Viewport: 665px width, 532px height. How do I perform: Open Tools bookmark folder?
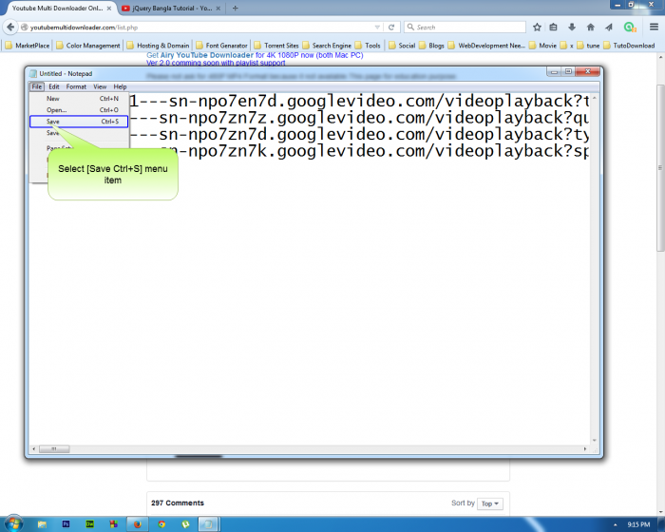(369, 46)
